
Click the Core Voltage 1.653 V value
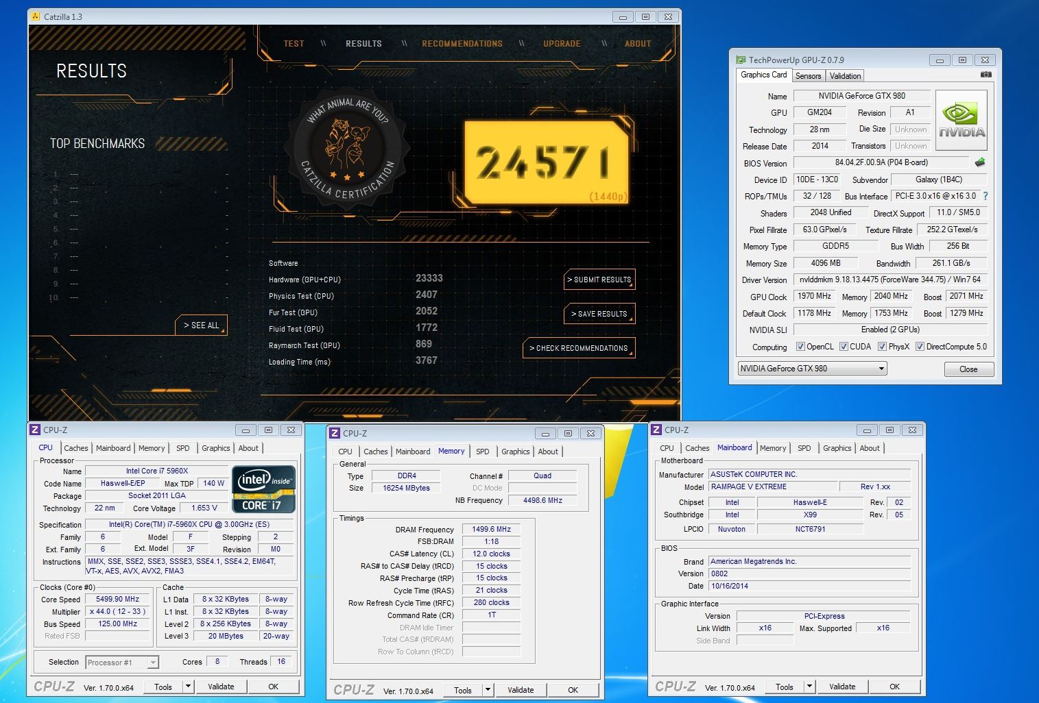[204, 508]
